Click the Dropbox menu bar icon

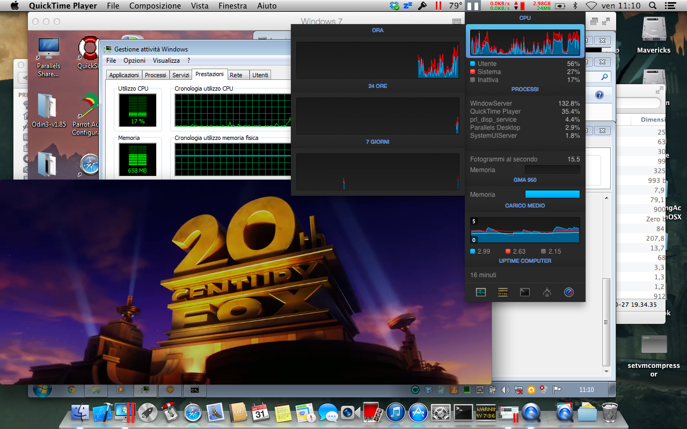click(395, 6)
